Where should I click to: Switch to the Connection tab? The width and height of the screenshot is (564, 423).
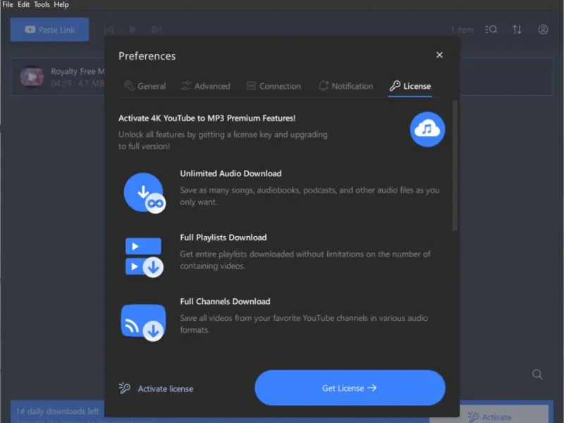[274, 86]
